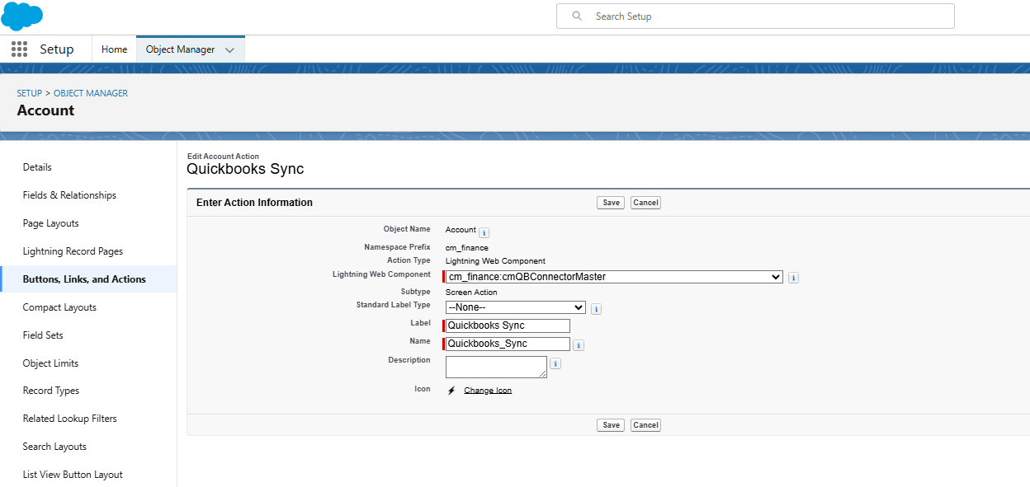This screenshot has height=487, width=1030.
Task: Expand the Object Manager tab chevron
Action: click(x=229, y=50)
